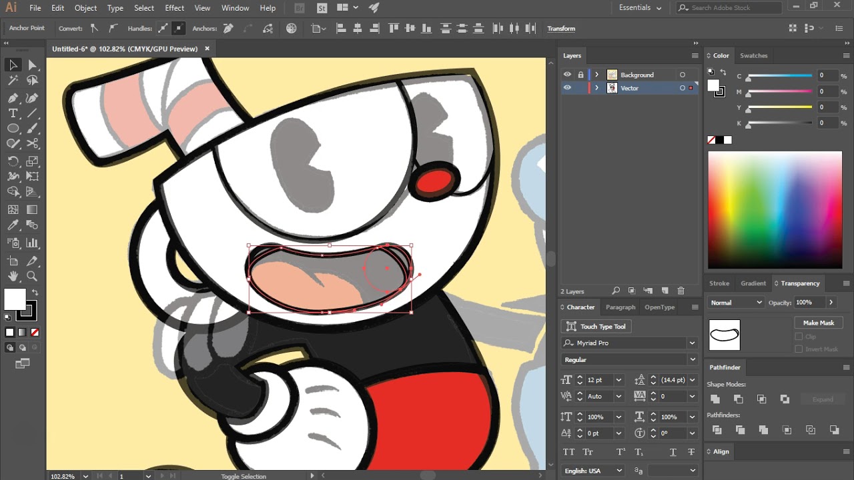The image size is (854, 480).
Task: Open the Myriad Pro font dropdown
Action: coord(692,343)
